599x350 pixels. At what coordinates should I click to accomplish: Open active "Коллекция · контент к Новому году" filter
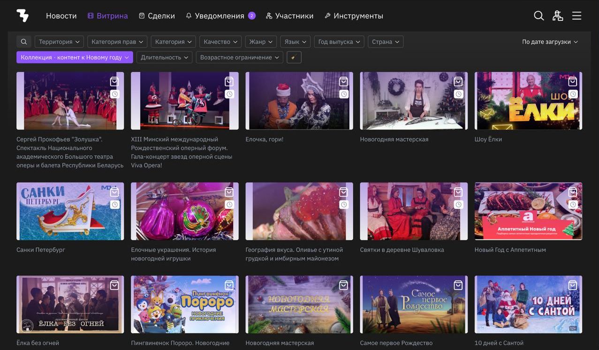(x=75, y=57)
